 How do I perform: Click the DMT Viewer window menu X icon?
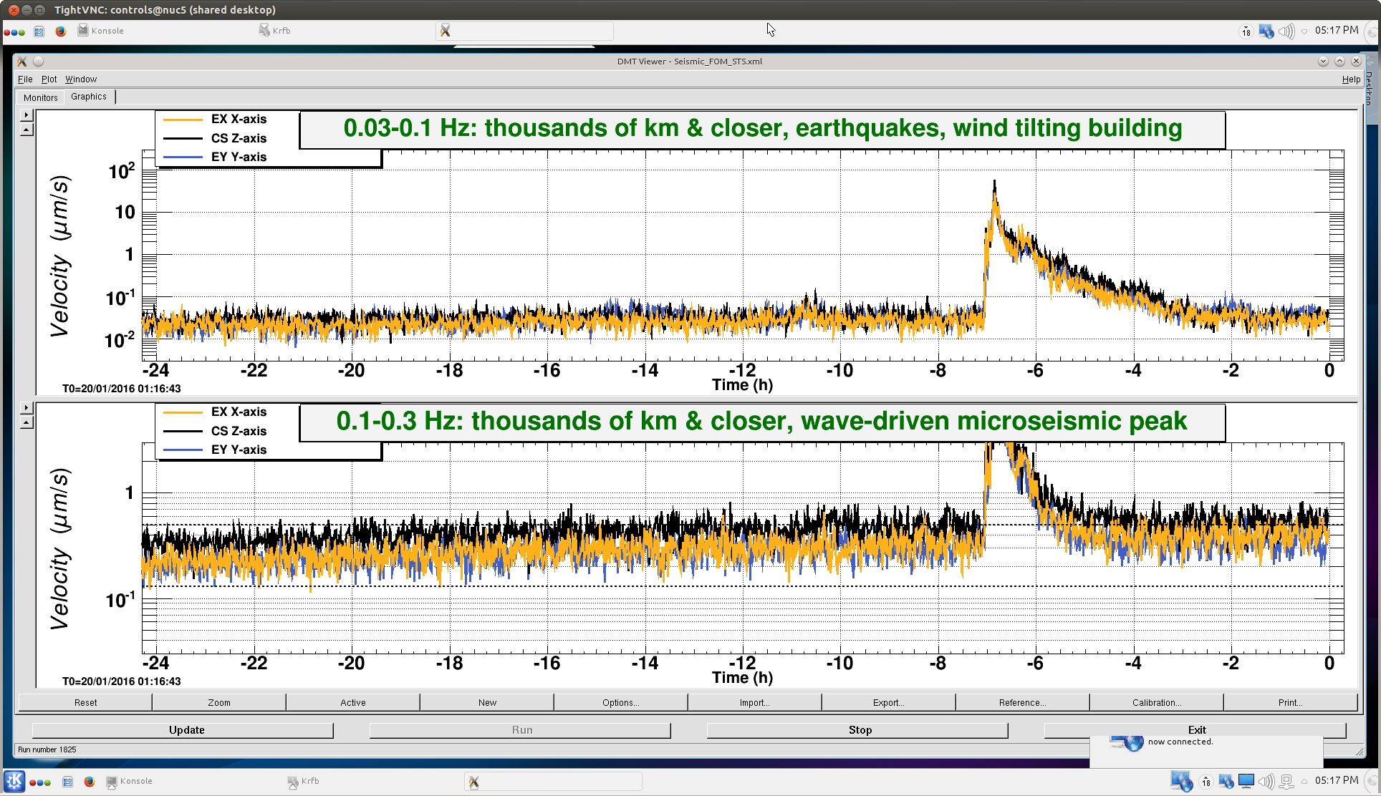[21, 62]
